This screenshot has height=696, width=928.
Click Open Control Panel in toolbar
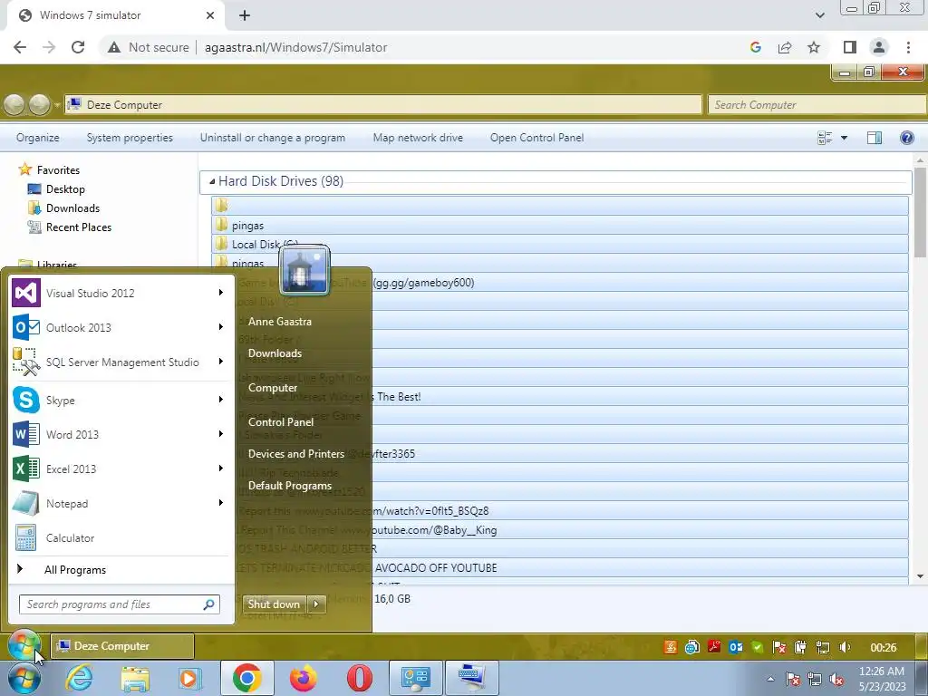point(536,138)
